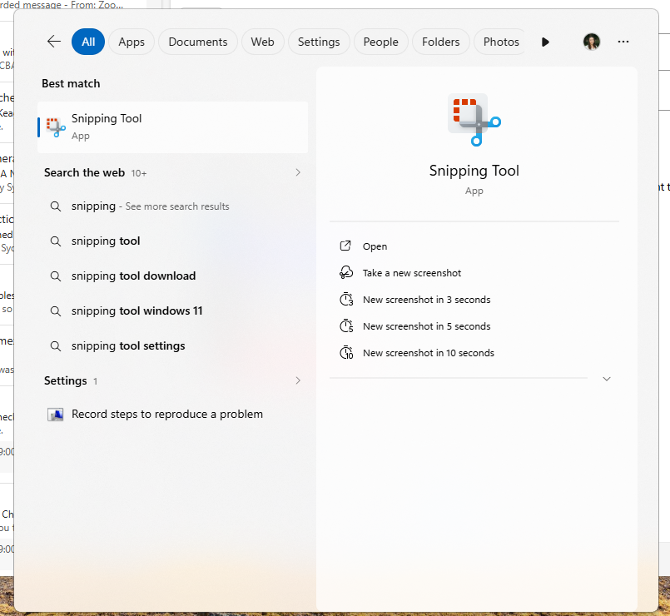The image size is (670, 616).
Task: Click the timer icon for 10 seconds screenshot
Action: point(346,353)
